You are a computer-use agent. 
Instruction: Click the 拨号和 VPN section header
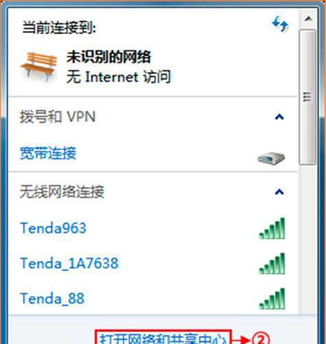tap(58, 117)
